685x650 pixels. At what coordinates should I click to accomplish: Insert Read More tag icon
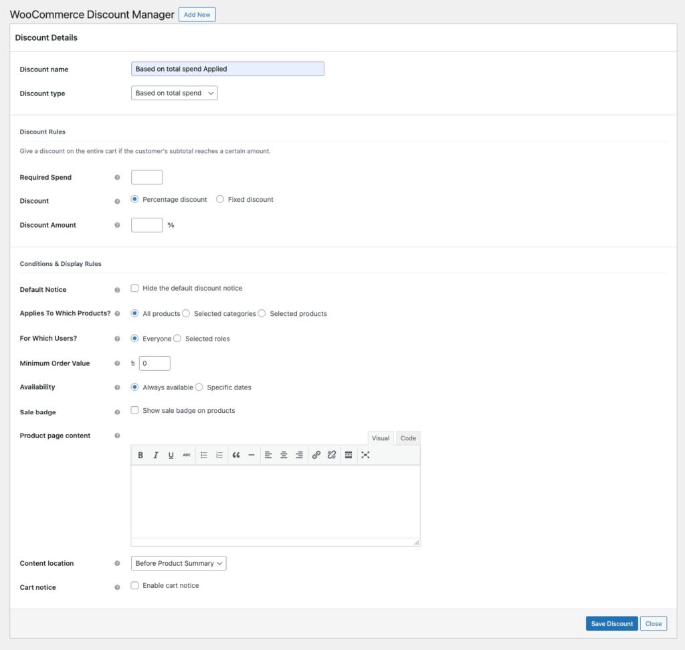pyautogui.click(x=348, y=455)
